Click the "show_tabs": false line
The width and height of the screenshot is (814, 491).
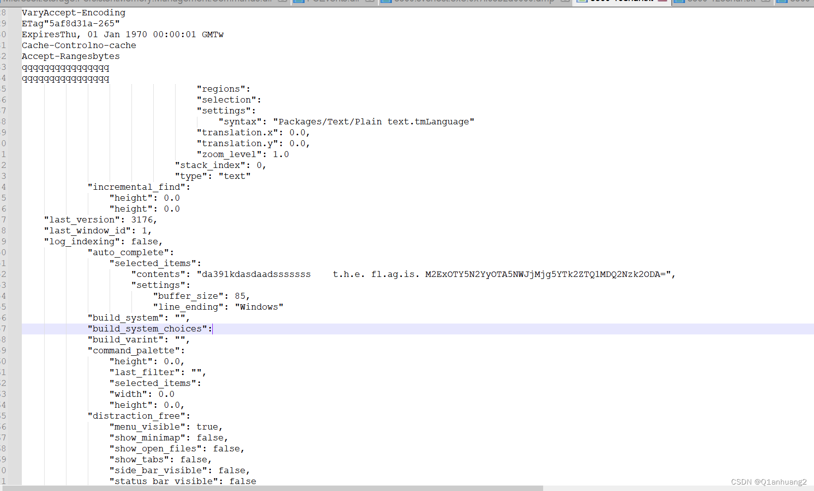click(x=161, y=460)
